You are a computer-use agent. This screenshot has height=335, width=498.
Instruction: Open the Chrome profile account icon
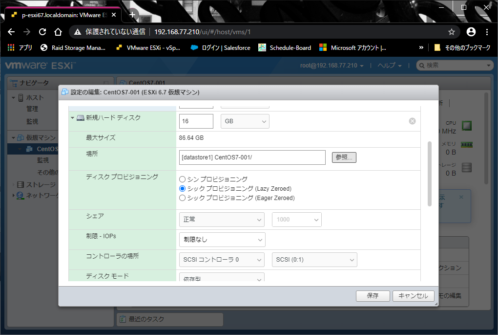click(471, 32)
